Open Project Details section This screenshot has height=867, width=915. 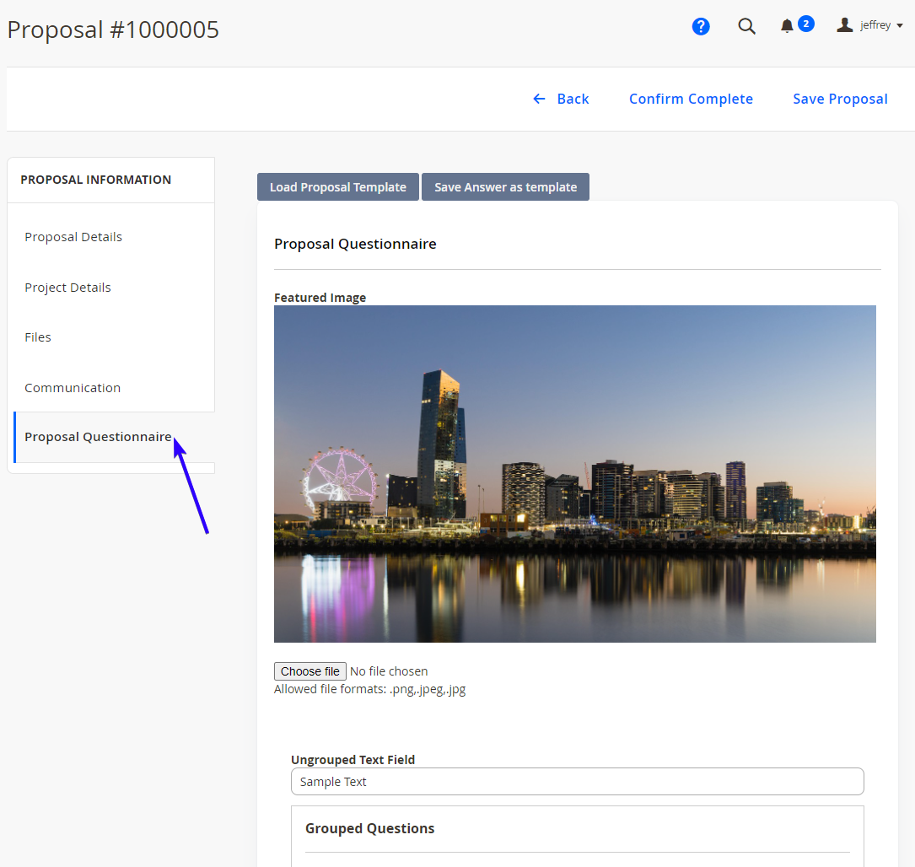(67, 288)
